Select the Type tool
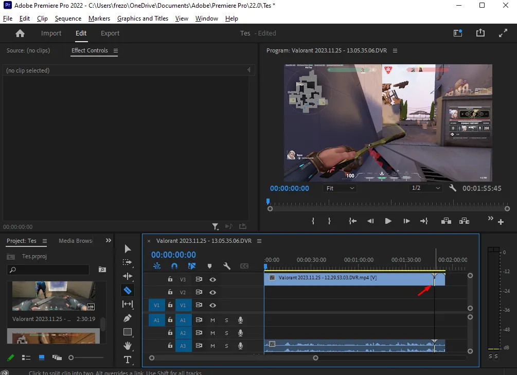The height and width of the screenshot is (375, 517). point(128,360)
